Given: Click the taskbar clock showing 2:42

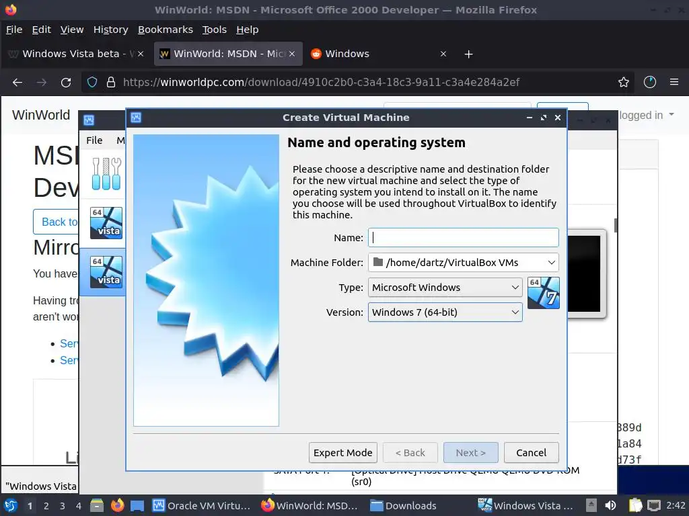Looking at the screenshot, I should (676, 505).
